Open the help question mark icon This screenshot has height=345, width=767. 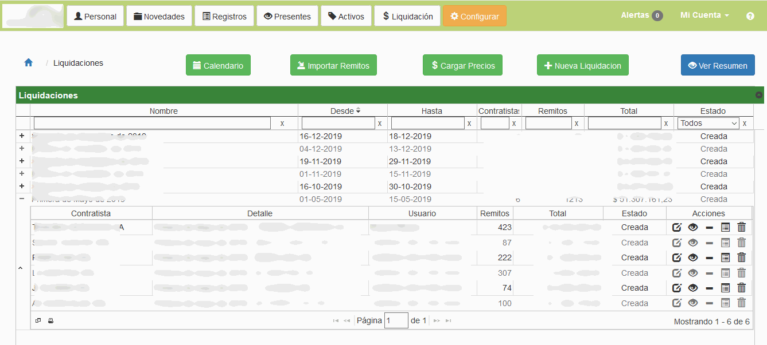tap(750, 16)
